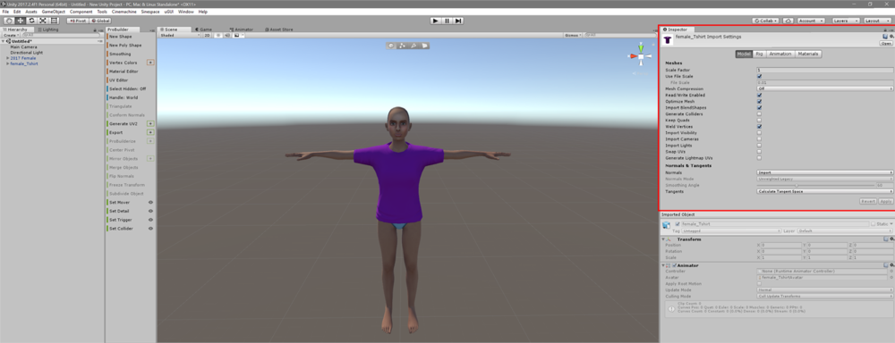Viewport: 895px width, 343px height.
Task: Open Generate UV2 options plus icon
Action: click(150, 123)
